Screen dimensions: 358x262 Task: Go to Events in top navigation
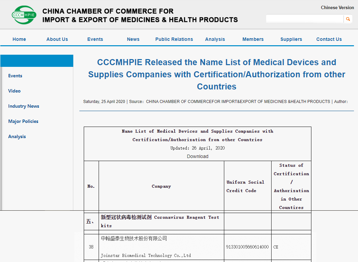click(x=95, y=39)
